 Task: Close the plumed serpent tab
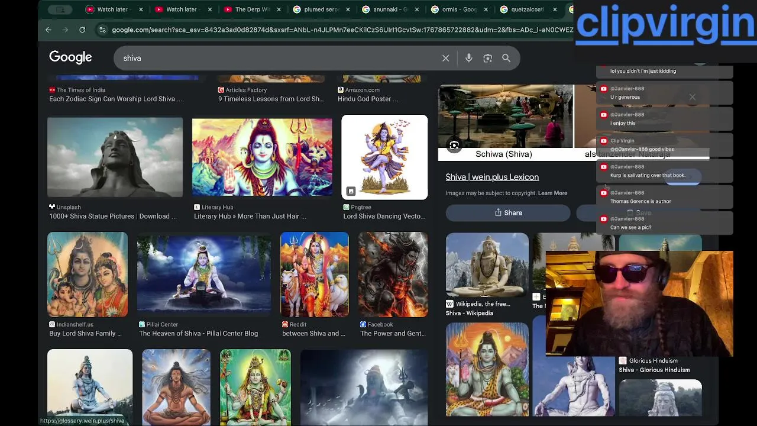(348, 9)
